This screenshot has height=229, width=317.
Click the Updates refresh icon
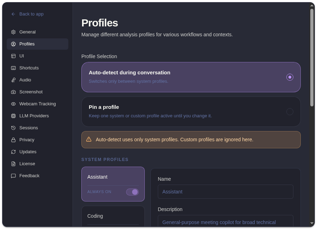pos(13,152)
